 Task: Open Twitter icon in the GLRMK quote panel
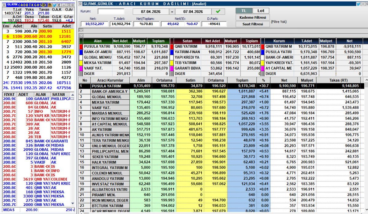click(x=55, y=5)
